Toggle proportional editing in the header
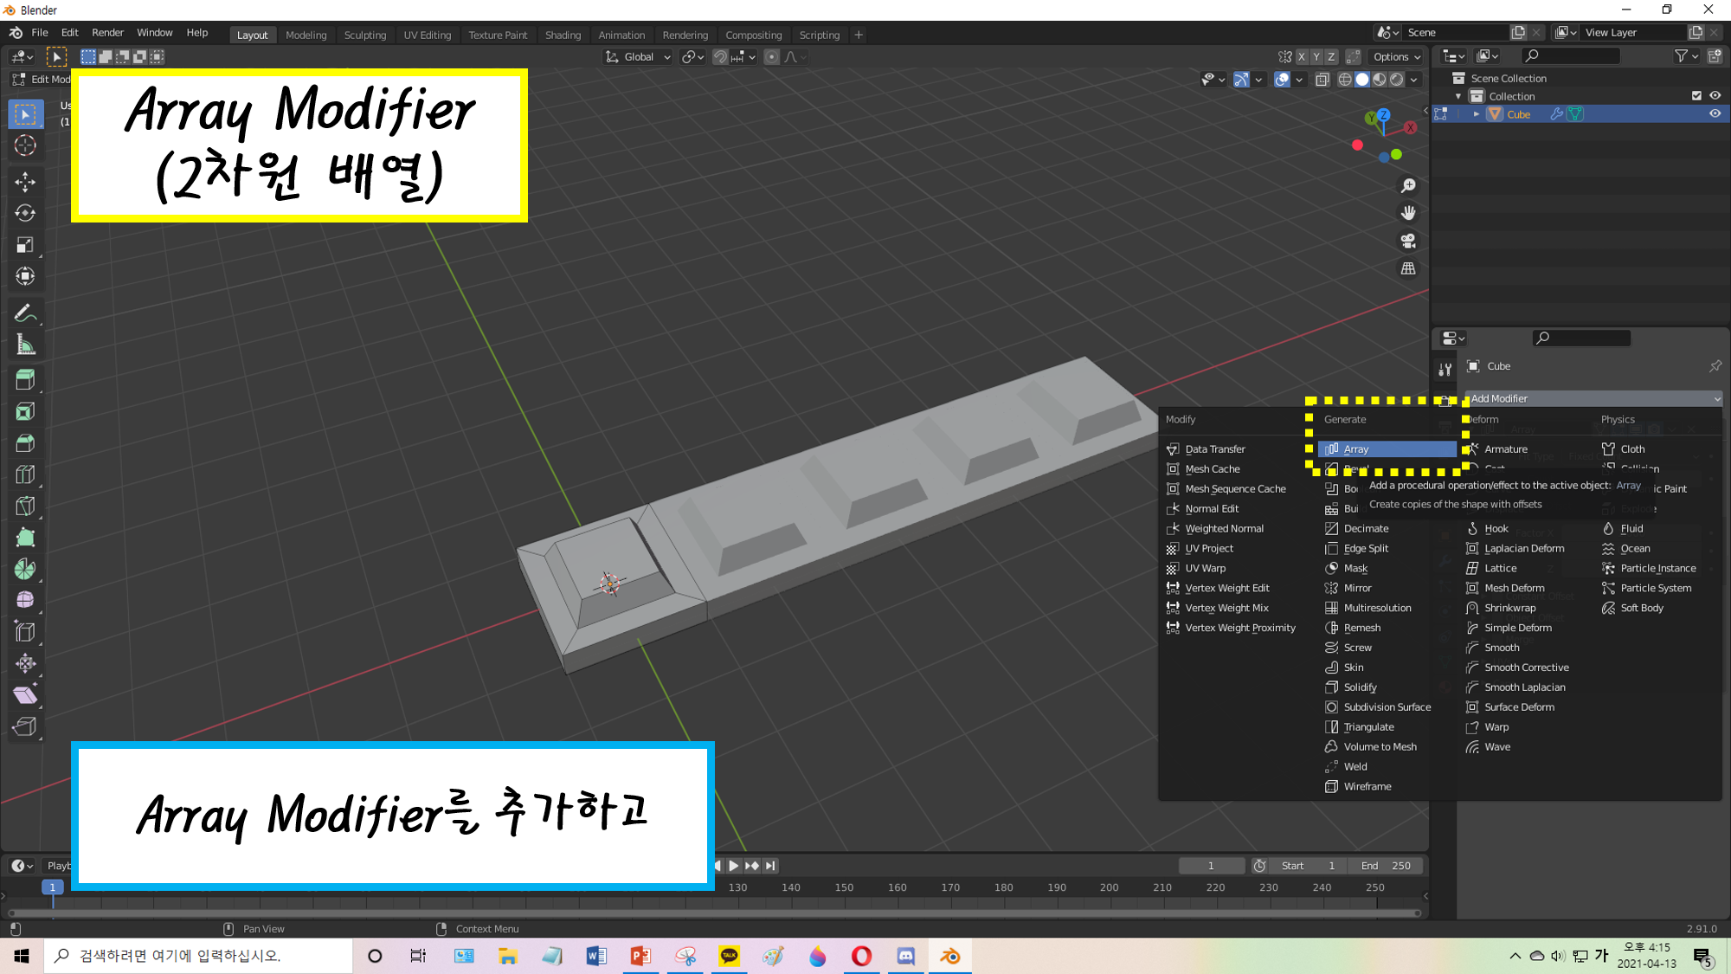Viewport: 1731px width, 974px height. coord(771,56)
